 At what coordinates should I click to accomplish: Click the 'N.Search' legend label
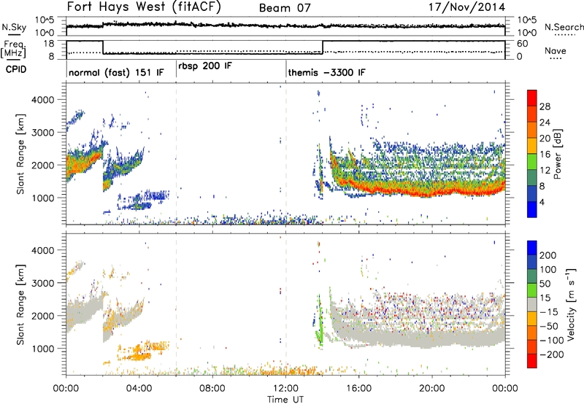click(564, 27)
